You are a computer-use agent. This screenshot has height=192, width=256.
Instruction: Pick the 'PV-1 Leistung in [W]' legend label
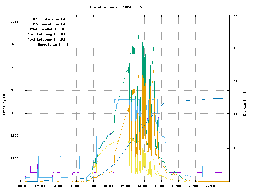tap(46, 34)
